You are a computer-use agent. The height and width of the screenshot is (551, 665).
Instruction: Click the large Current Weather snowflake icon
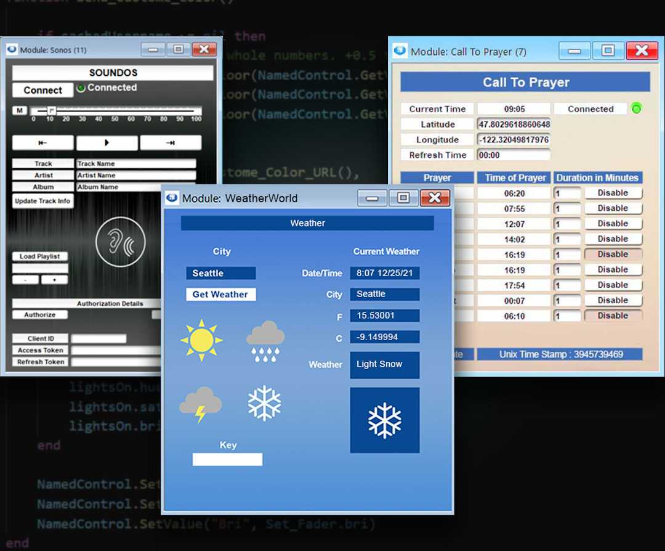pyautogui.click(x=385, y=420)
